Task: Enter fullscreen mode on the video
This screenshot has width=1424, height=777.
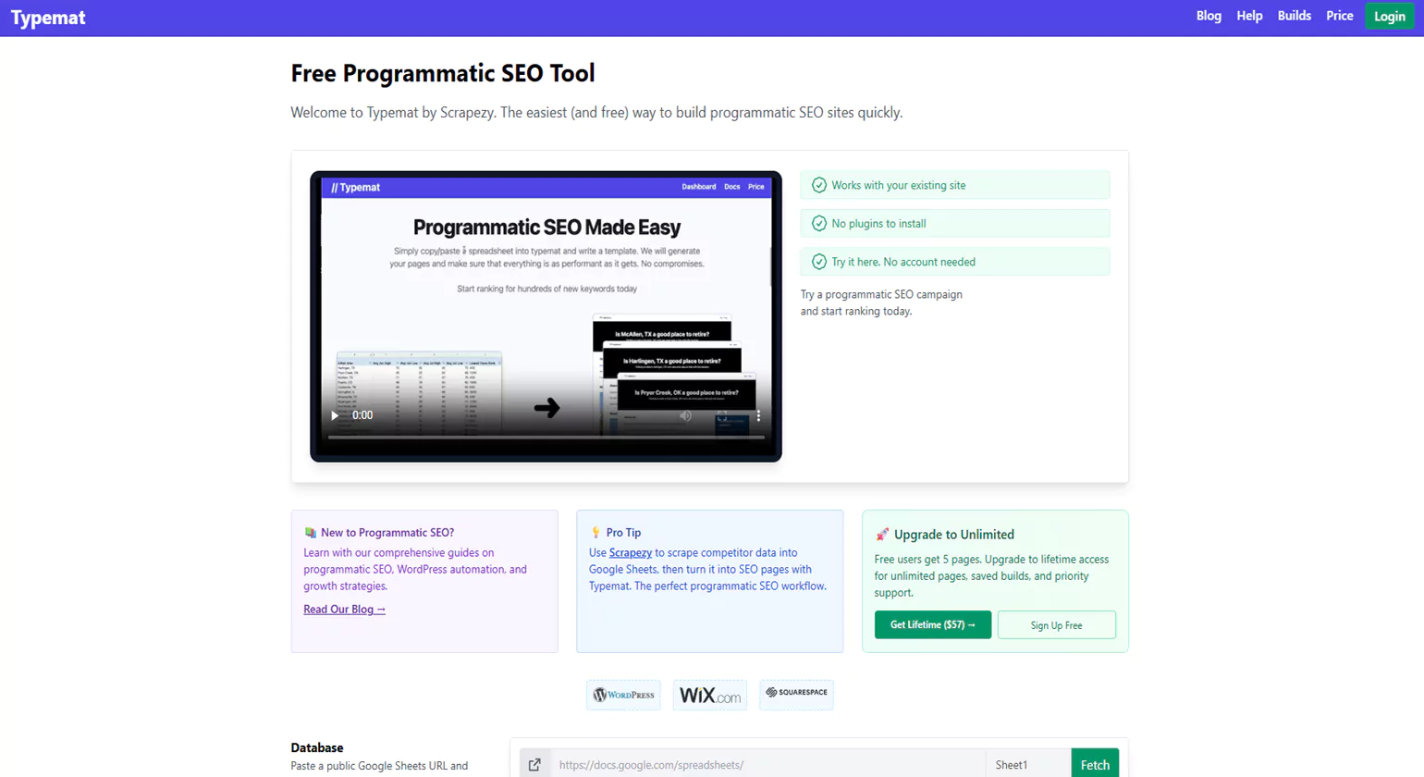Action: (722, 415)
